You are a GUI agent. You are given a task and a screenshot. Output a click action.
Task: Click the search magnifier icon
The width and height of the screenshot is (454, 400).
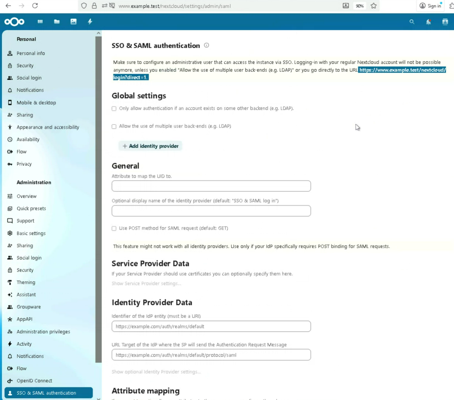click(x=412, y=22)
